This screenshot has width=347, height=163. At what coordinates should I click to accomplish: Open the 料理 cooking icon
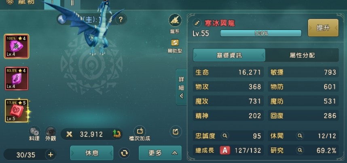(35, 131)
